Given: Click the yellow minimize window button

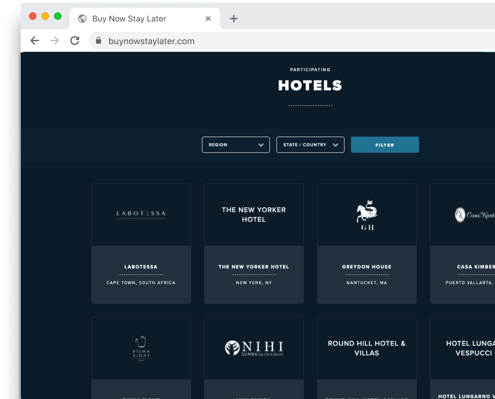Looking at the screenshot, I should point(45,16).
